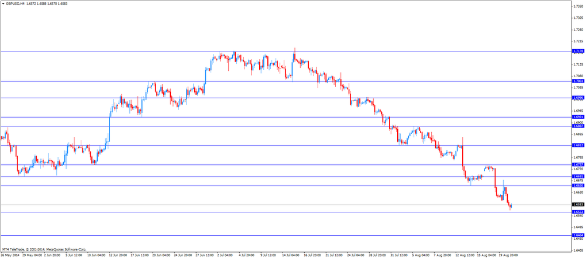585x258 pixels.
Task: Click the 1.6765 value on price axis
Action: coord(579,157)
